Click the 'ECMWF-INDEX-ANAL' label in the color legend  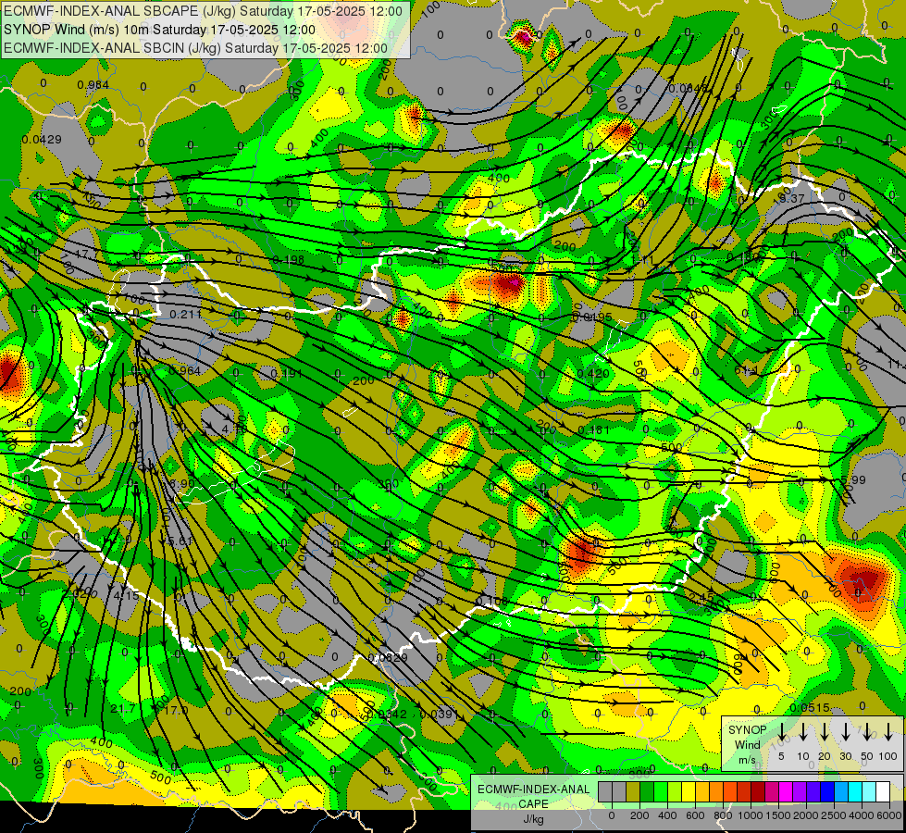click(x=533, y=789)
